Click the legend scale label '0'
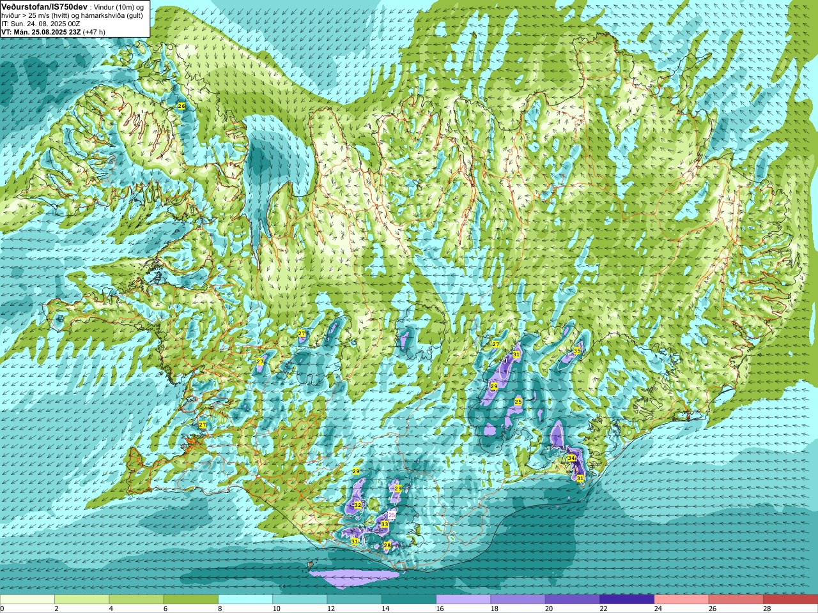The image size is (818, 613). pos(3,609)
